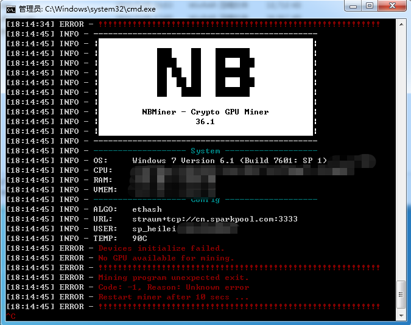Click the "Restart miner after 10 secs" message

coord(174,297)
